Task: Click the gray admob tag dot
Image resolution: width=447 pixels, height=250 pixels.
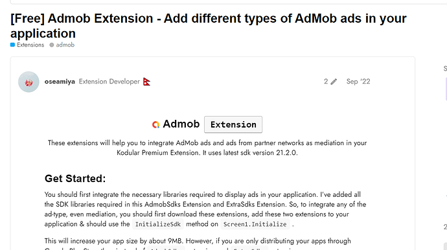Action: (52, 45)
